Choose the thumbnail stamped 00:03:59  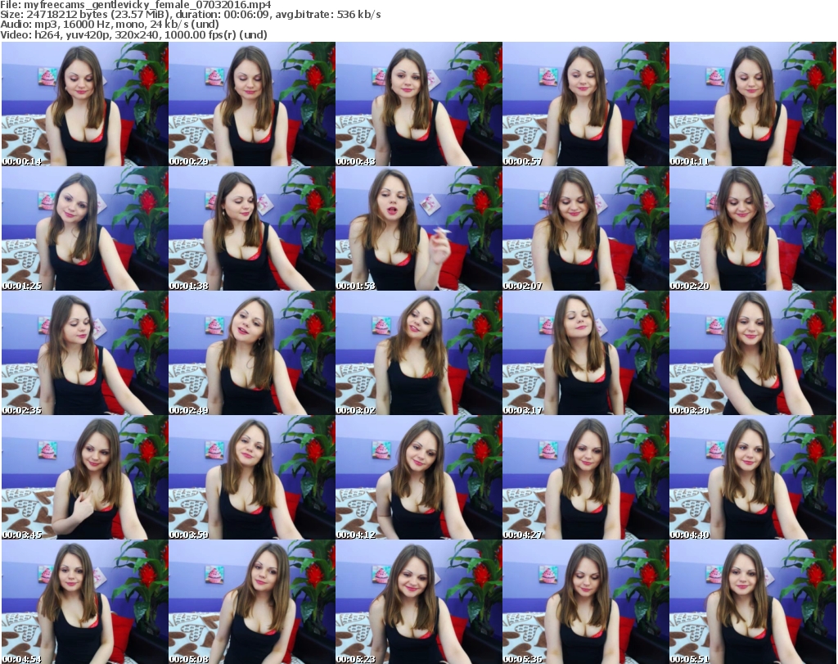[x=252, y=477]
